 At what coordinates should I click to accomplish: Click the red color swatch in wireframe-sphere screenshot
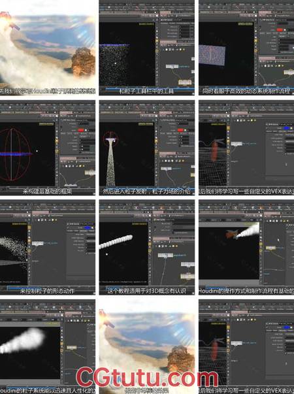click(x=81, y=130)
